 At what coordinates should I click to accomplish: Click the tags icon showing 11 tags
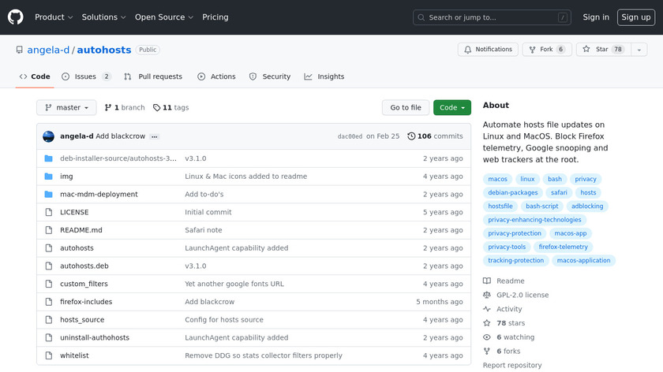tap(157, 108)
